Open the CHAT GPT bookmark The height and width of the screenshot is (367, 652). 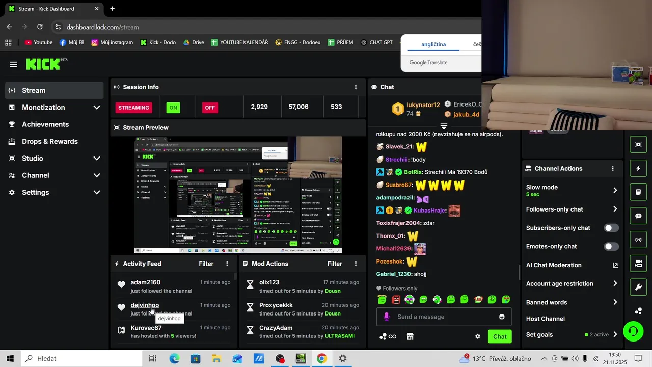click(x=376, y=42)
